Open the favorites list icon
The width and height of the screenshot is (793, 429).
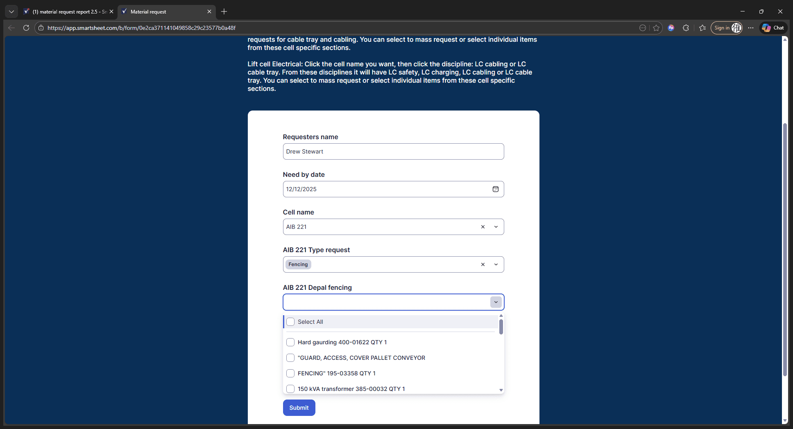point(702,28)
